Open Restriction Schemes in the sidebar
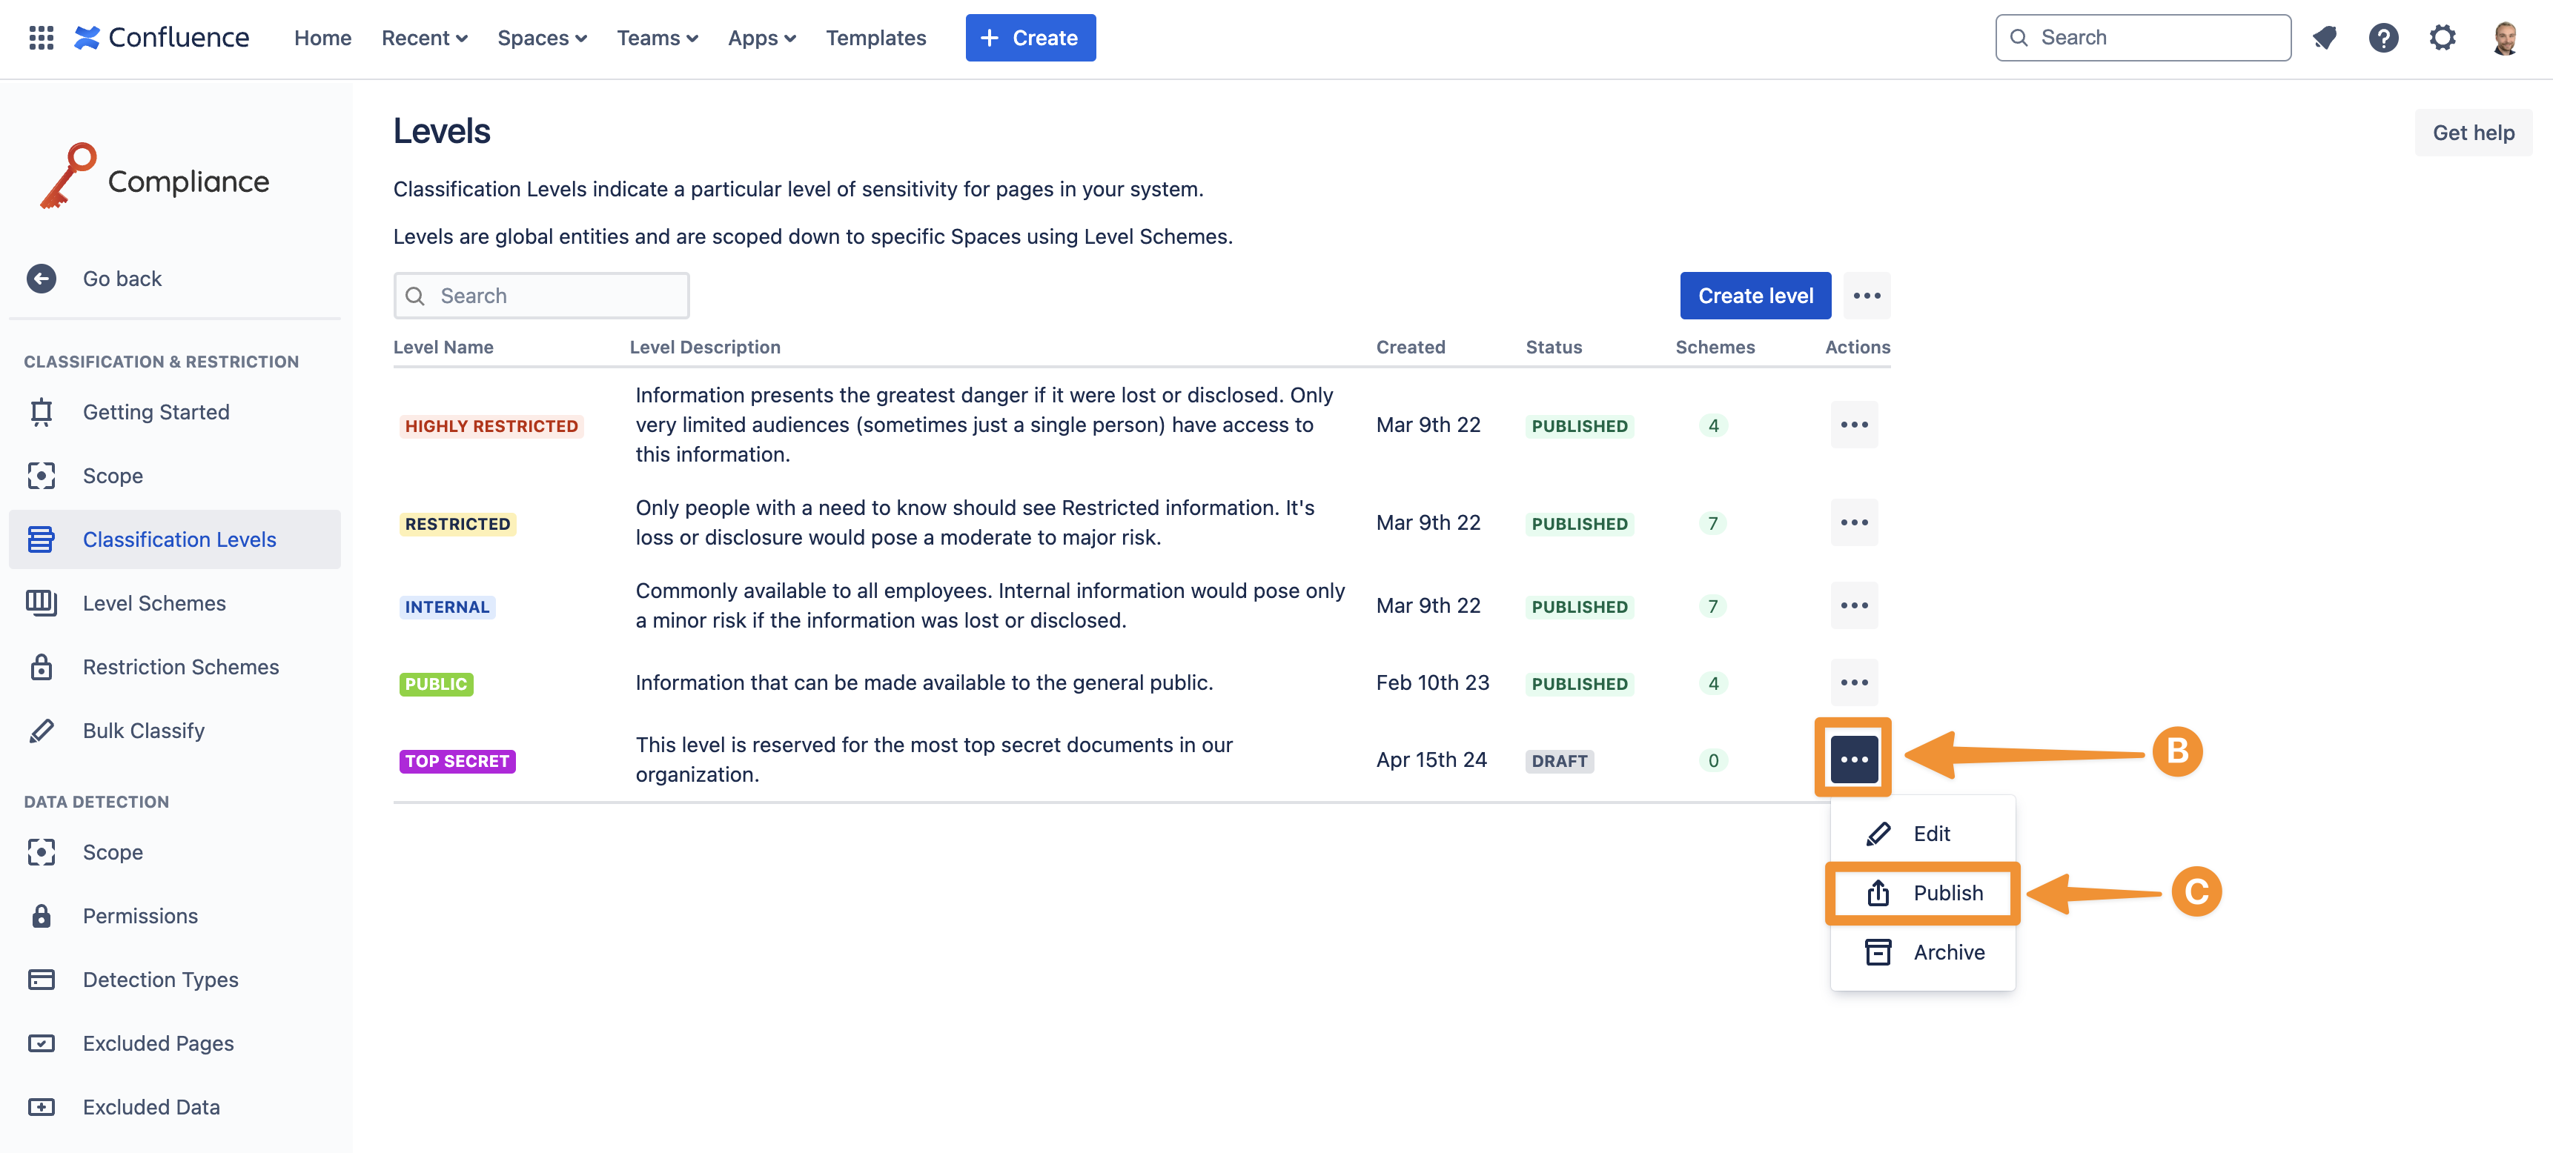This screenshot has width=2553, height=1153. click(x=180, y=667)
